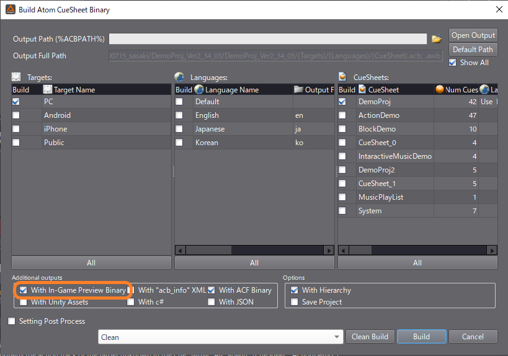Check the English language build checkbox
Image resolution: width=508 pixels, height=356 pixels.
pyautogui.click(x=179, y=115)
